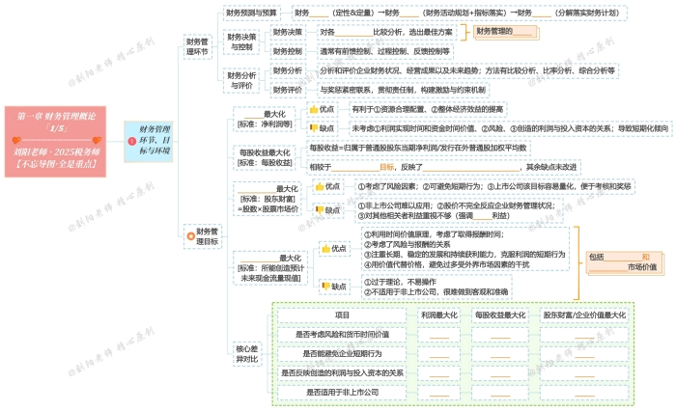Click the thumbs-up icon under 净利润 standard
The height and width of the screenshot is (411, 676).
pos(313,110)
